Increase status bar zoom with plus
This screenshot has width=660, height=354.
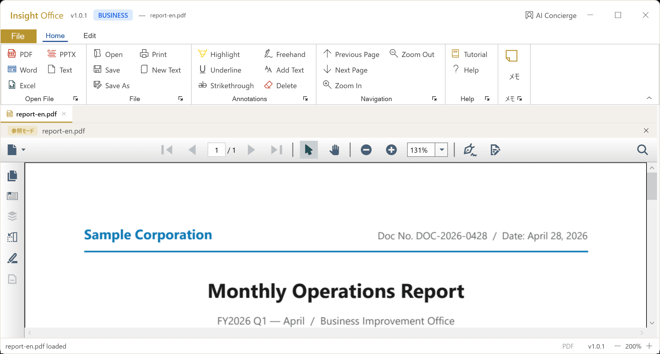[x=649, y=346]
